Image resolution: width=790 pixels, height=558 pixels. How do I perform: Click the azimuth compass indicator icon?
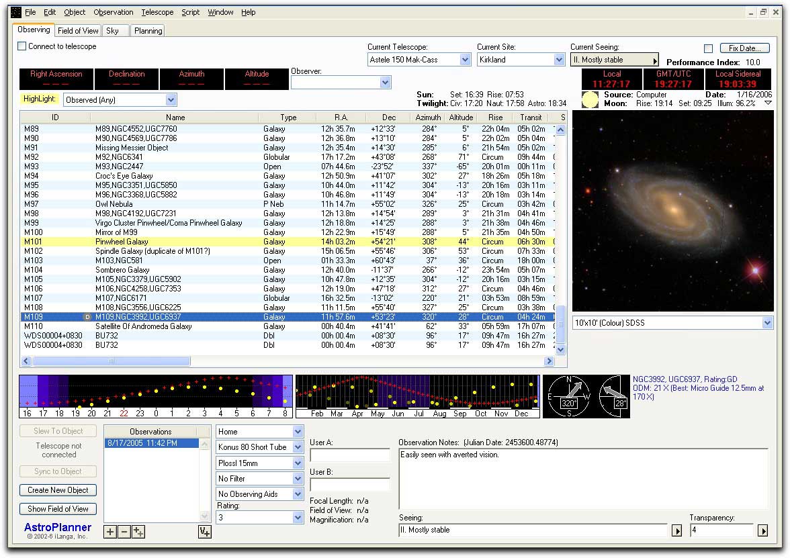coord(568,397)
